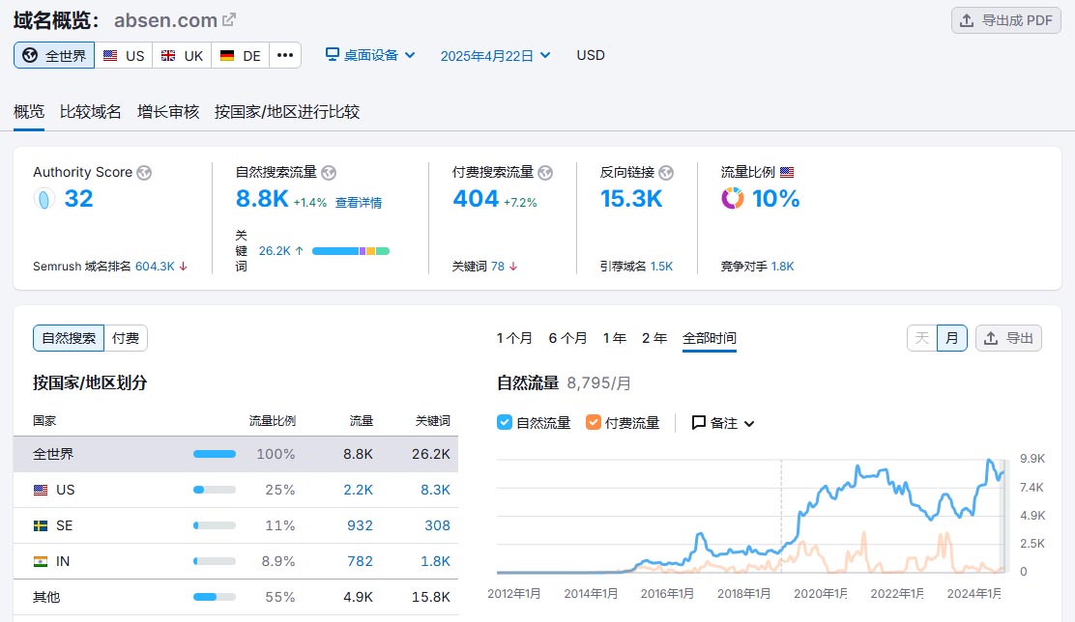
Task: Click the Authority Score oval gauge icon
Action: click(44, 199)
